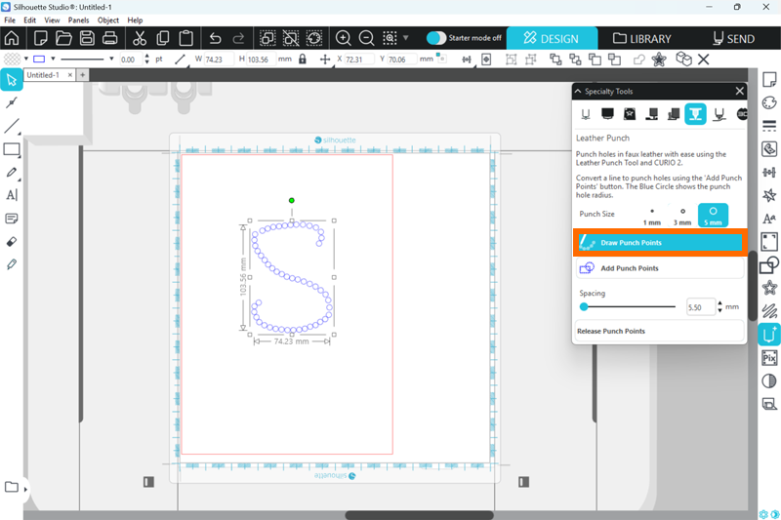Toggle Starter mode switch
Viewport: 781px width, 520px height.
(x=436, y=38)
